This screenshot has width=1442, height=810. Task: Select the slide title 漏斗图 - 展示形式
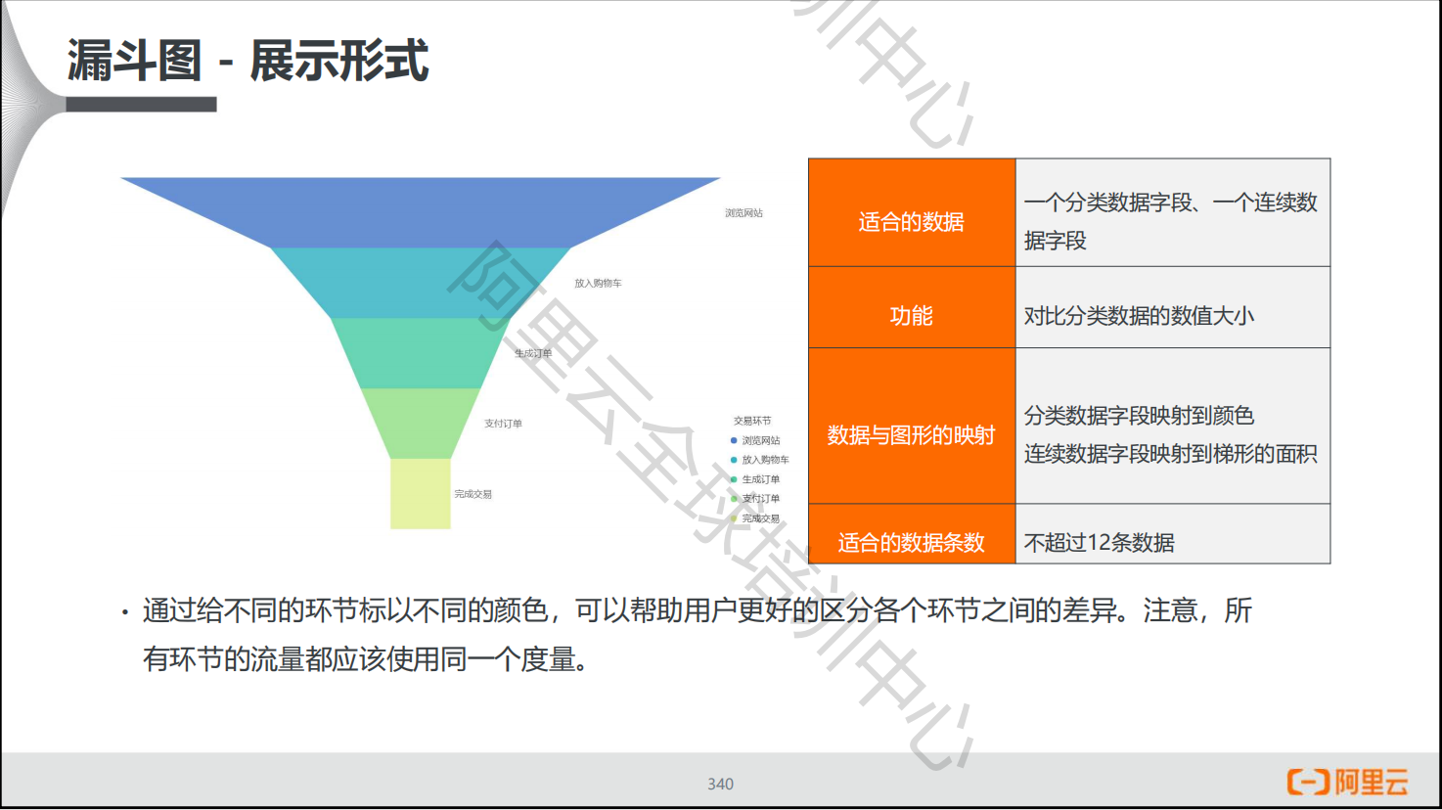(x=248, y=61)
